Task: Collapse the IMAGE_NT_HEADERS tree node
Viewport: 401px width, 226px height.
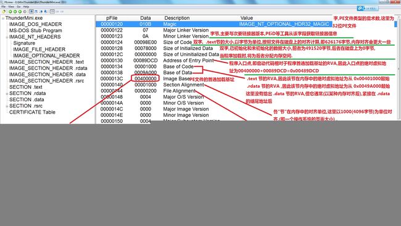Action: click(7, 37)
